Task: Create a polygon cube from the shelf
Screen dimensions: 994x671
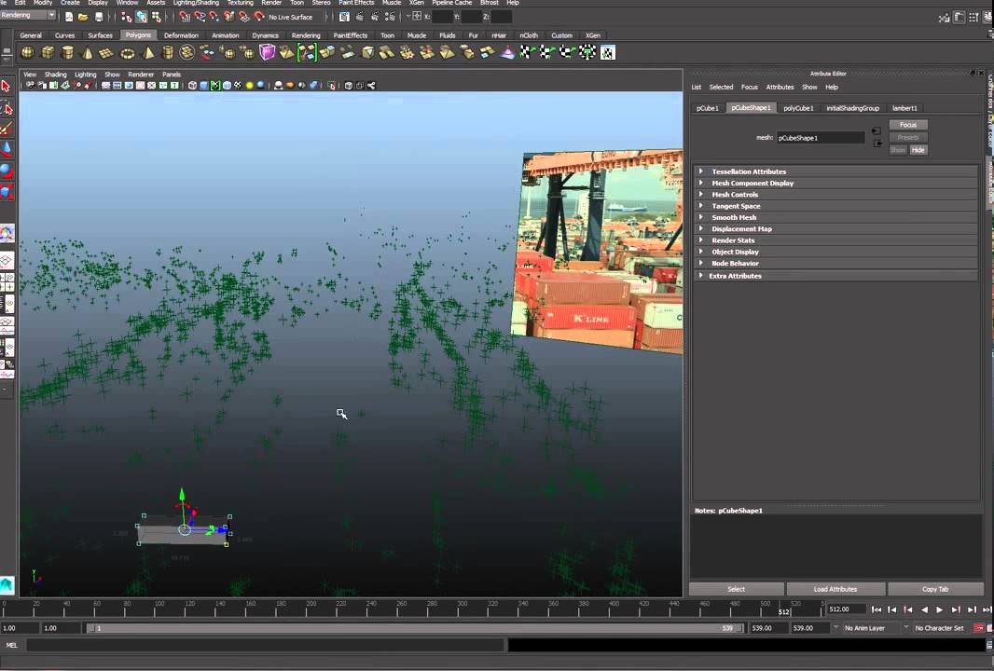Action: tap(48, 52)
